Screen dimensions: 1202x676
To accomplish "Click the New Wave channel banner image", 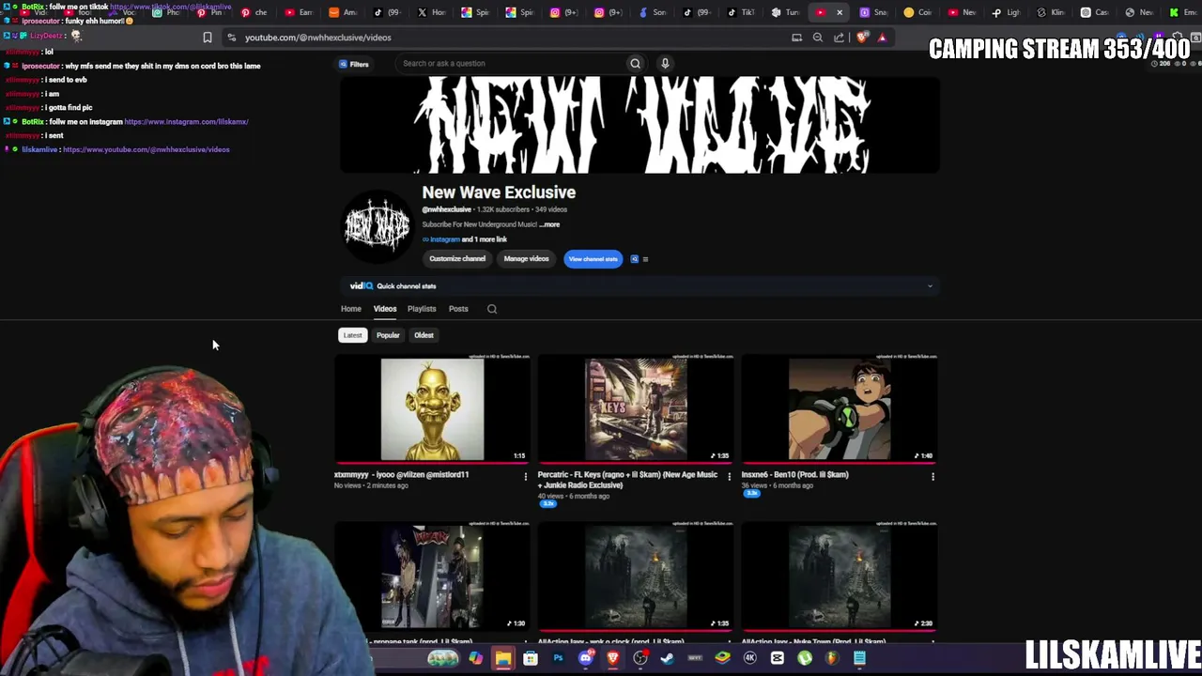I will click(640, 125).
